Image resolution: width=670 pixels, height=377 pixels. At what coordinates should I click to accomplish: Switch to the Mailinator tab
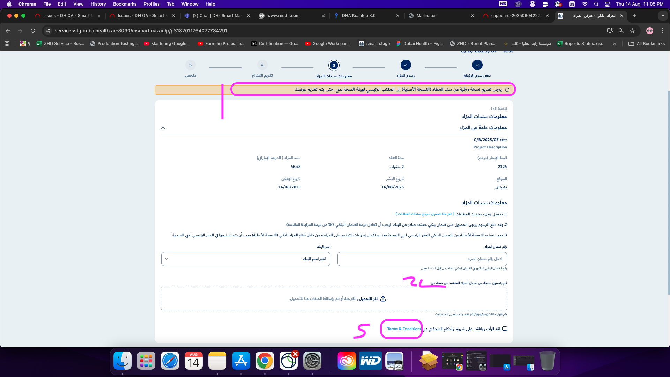441,16
